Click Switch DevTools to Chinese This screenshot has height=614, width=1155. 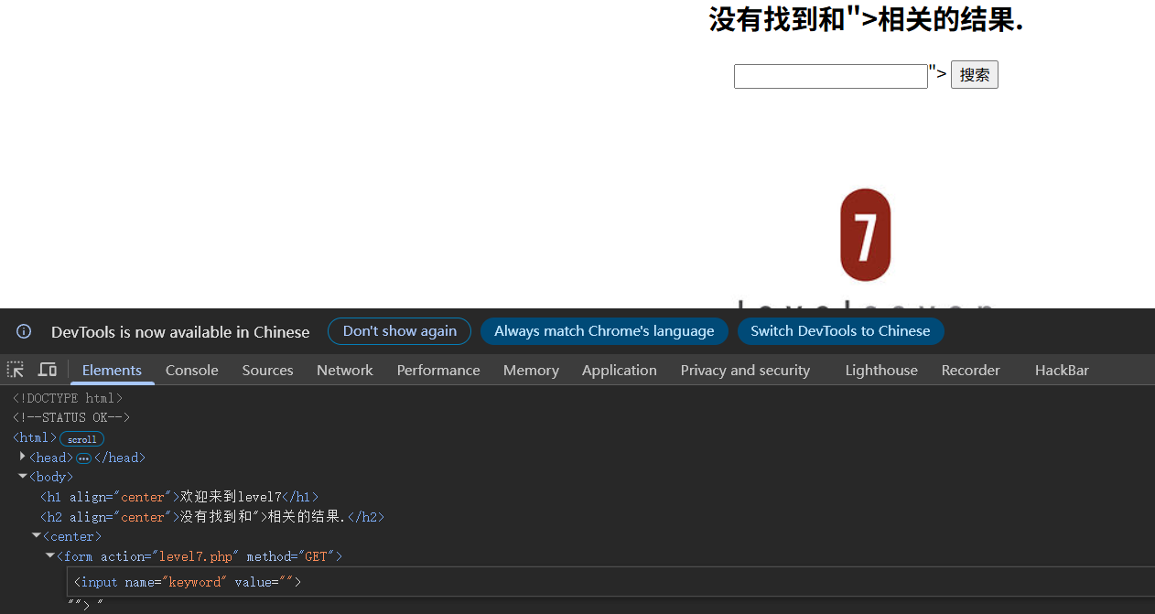(840, 331)
